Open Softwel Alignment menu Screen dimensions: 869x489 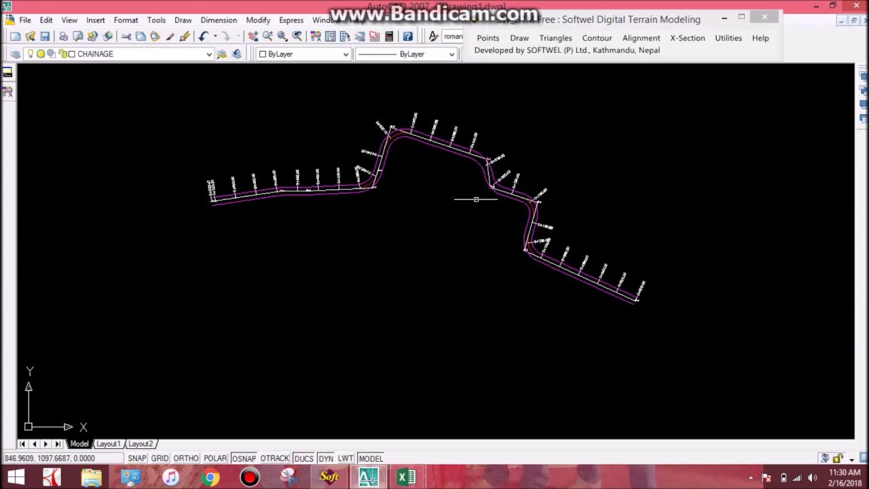[x=641, y=38]
